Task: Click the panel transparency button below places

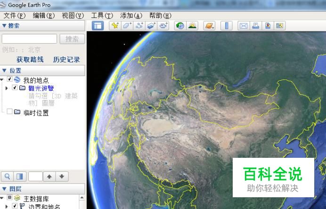Action: click(20, 177)
